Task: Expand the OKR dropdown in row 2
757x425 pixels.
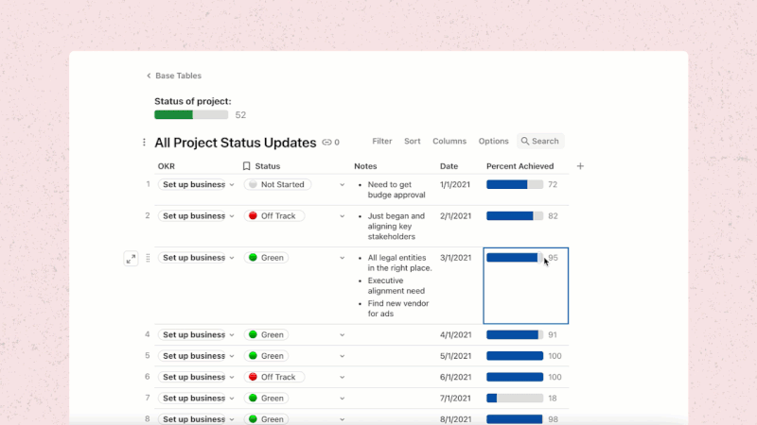Action: coord(232,216)
